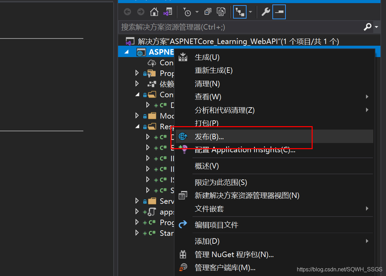Switch views using the Visual Studio list icon
The image size is (386, 276).
click(x=168, y=12)
